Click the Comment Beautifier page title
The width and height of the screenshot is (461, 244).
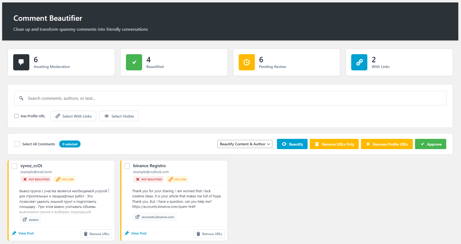pos(48,18)
